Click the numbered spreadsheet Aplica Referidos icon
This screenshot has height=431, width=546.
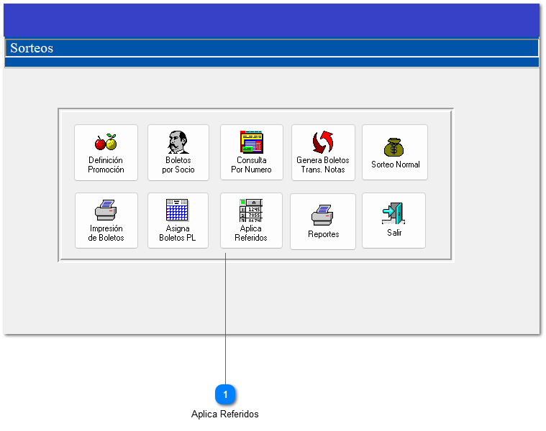(251, 210)
